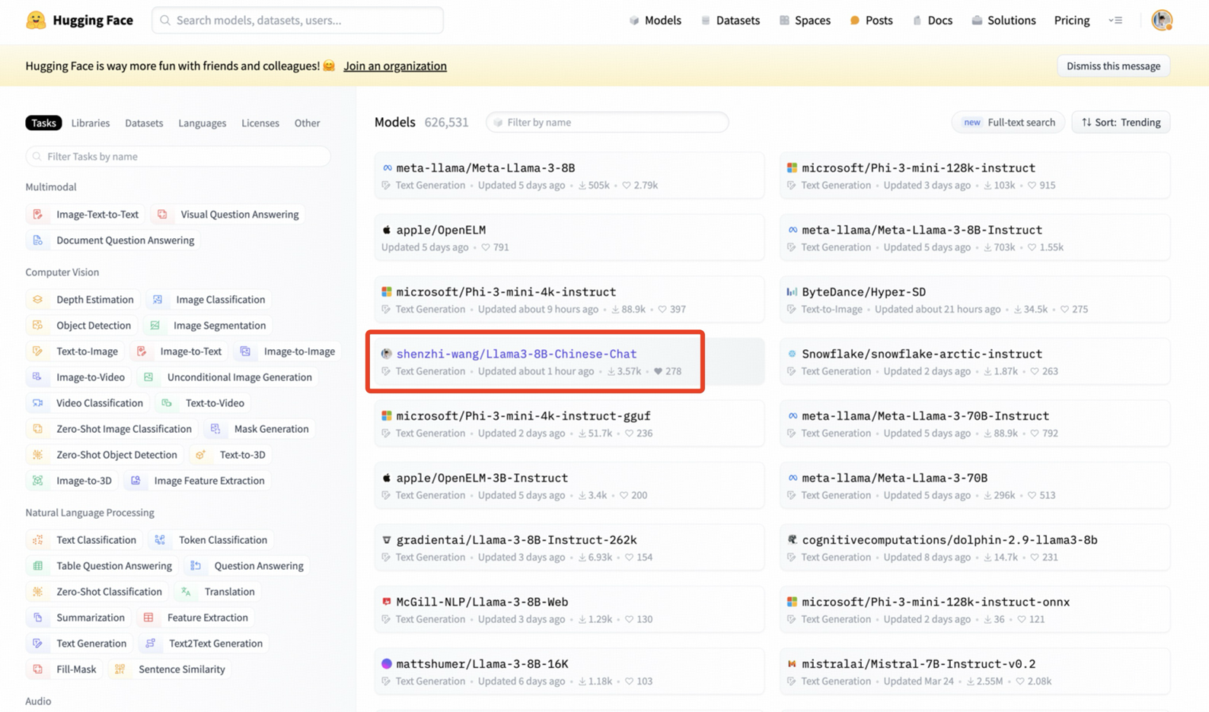Open the Pricing page

(x=1072, y=21)
